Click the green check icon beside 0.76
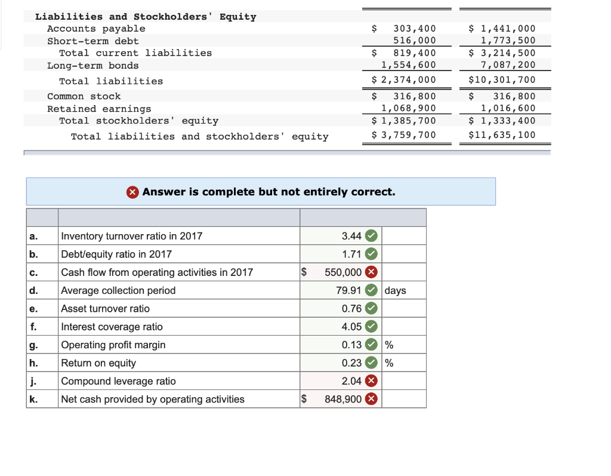Screen dimensions: 611x476 [371, 308]
